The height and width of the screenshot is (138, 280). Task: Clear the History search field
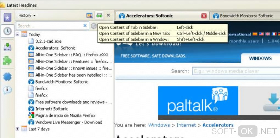[85, 26]
